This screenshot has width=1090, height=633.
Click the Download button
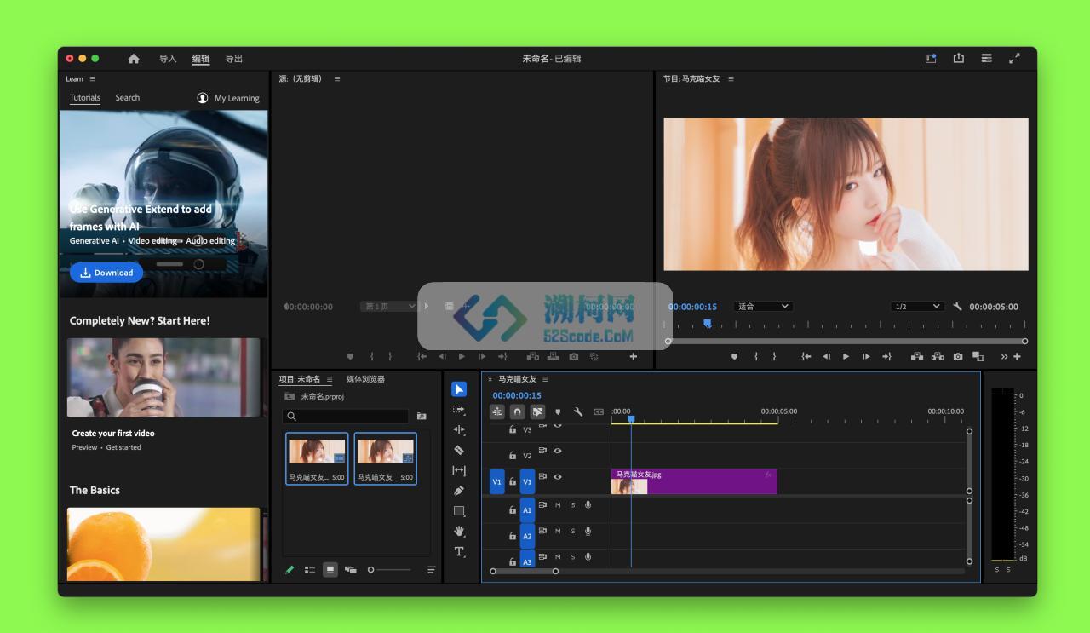[x=106, y=273]
